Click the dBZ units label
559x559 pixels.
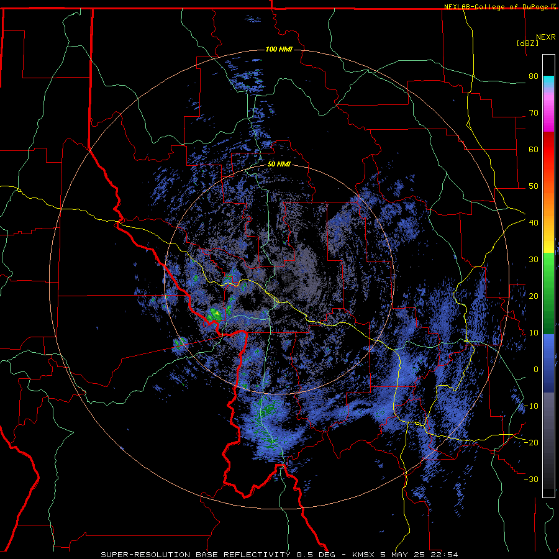[x=527, y=43]
